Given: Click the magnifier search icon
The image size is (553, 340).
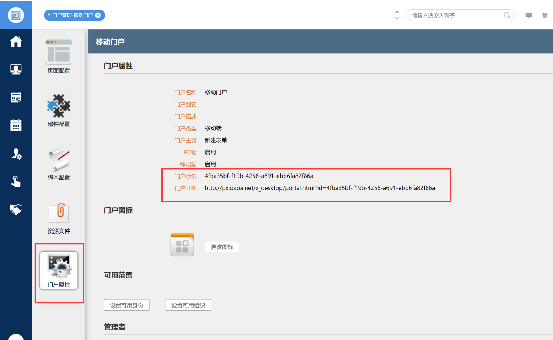Looking at the screenshot, I should (x=507, y=15).
